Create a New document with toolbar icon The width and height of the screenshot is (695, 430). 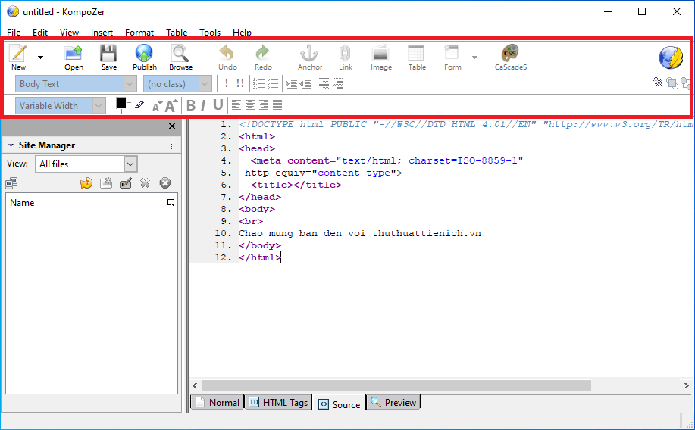pyautogui.click(x=18, y=55)
